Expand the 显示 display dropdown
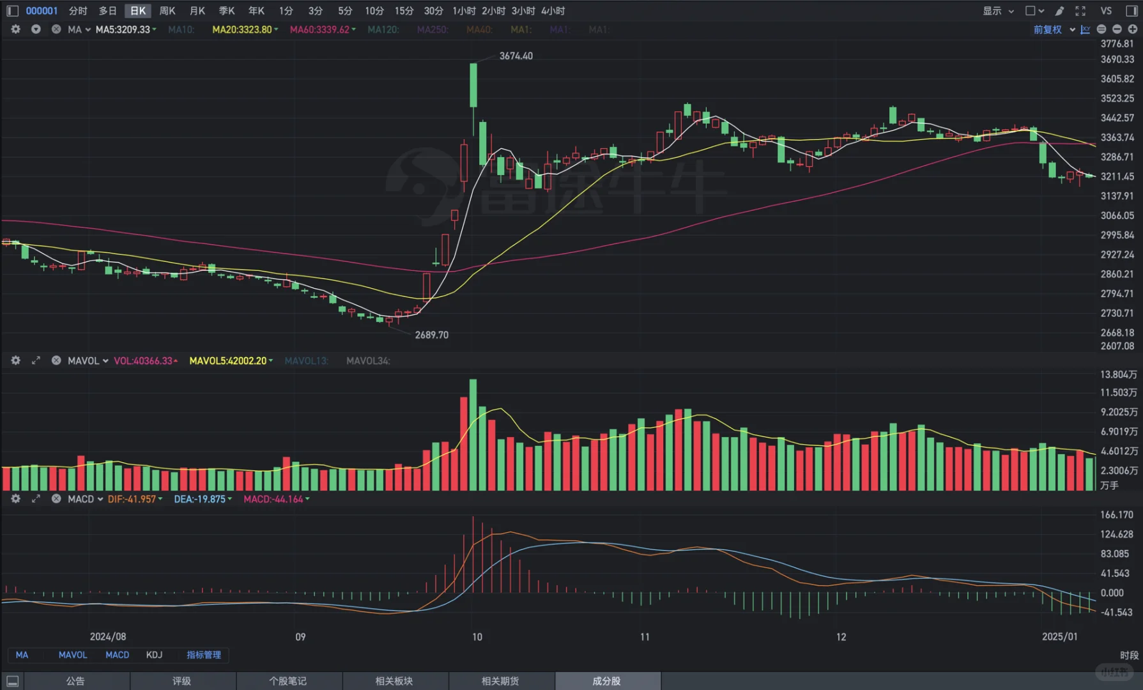 pos(998,11)
